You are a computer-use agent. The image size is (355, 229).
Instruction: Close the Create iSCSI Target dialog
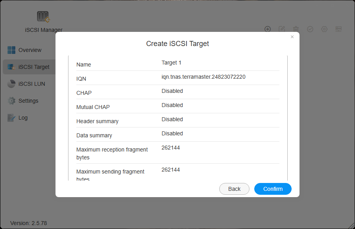click(x=292, y=37)
